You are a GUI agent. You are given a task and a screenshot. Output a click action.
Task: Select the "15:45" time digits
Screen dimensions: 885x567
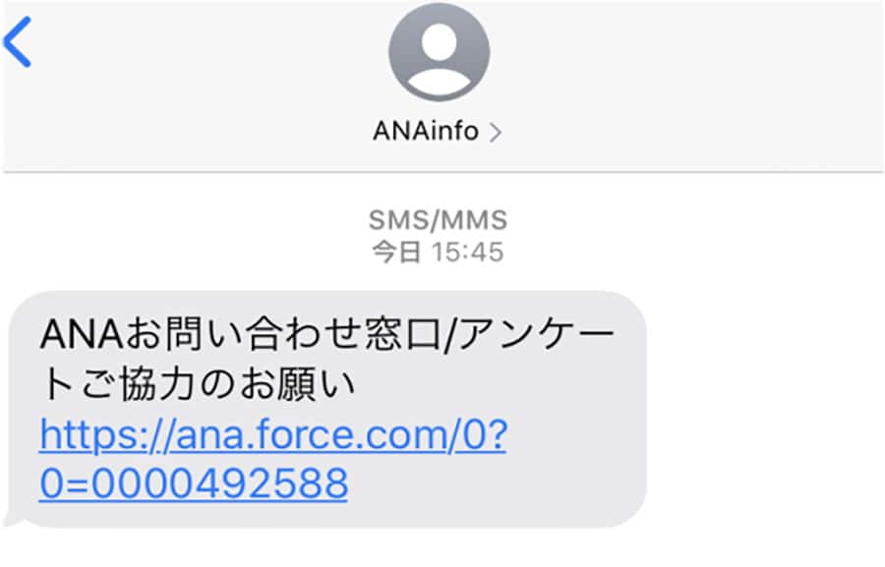pyautogui.click(x=467, y=252)
